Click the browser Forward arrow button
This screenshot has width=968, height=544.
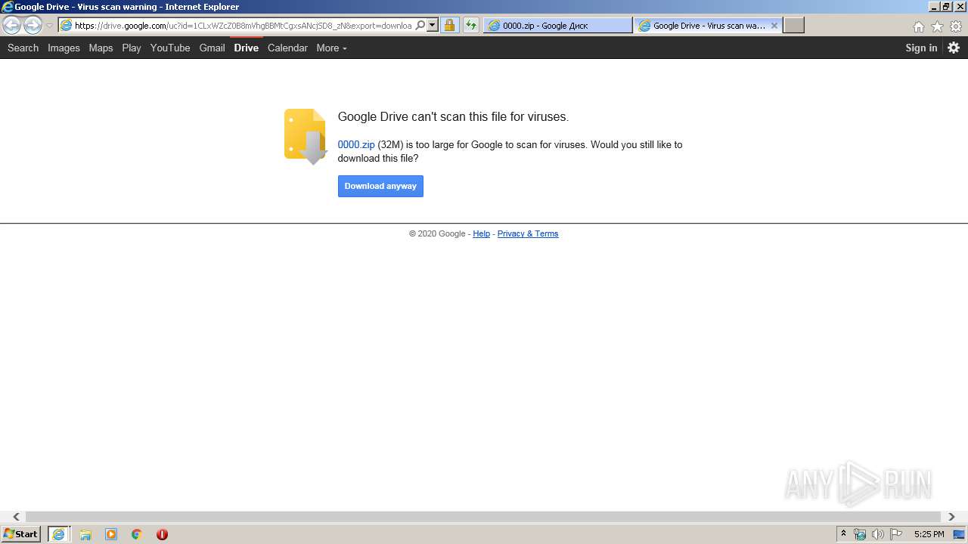tap(33, 25)
